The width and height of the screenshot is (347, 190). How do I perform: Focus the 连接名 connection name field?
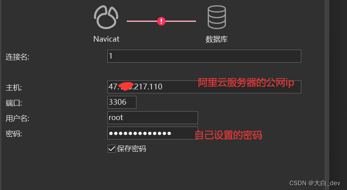(204, 56)
